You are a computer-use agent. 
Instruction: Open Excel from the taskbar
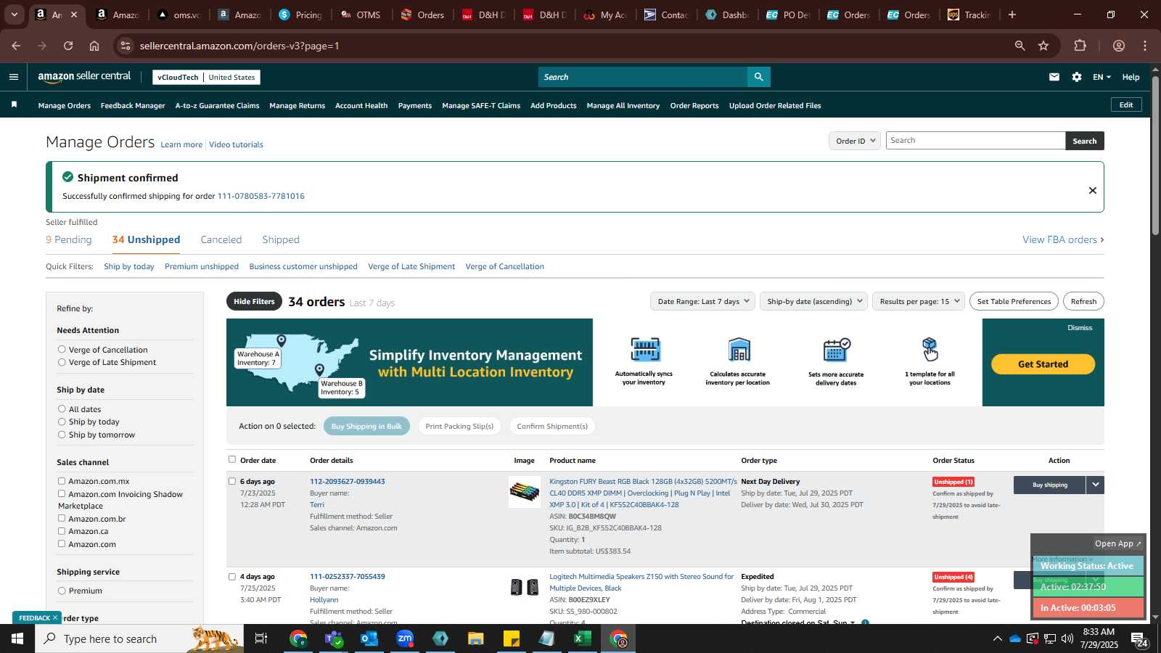582,638
